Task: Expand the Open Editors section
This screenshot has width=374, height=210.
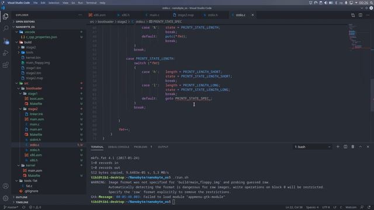Action: 49,22
